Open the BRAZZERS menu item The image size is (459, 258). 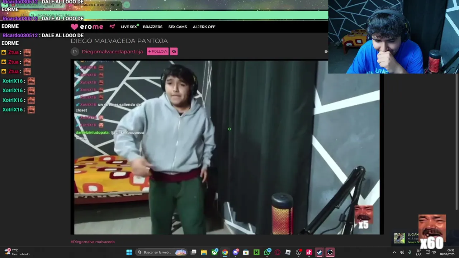pyautogui.click(x=152, y=27)
